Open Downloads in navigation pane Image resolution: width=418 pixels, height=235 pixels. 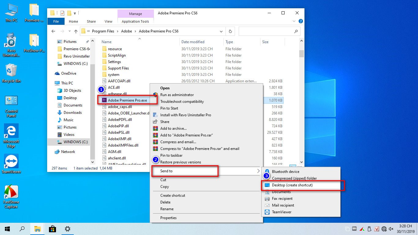tap(73, 113)
